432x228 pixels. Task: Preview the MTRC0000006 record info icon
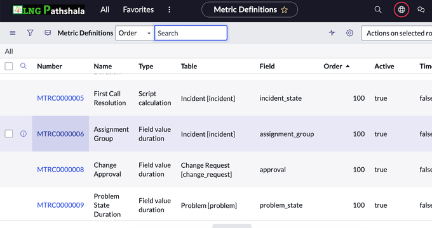coord(24,134)
